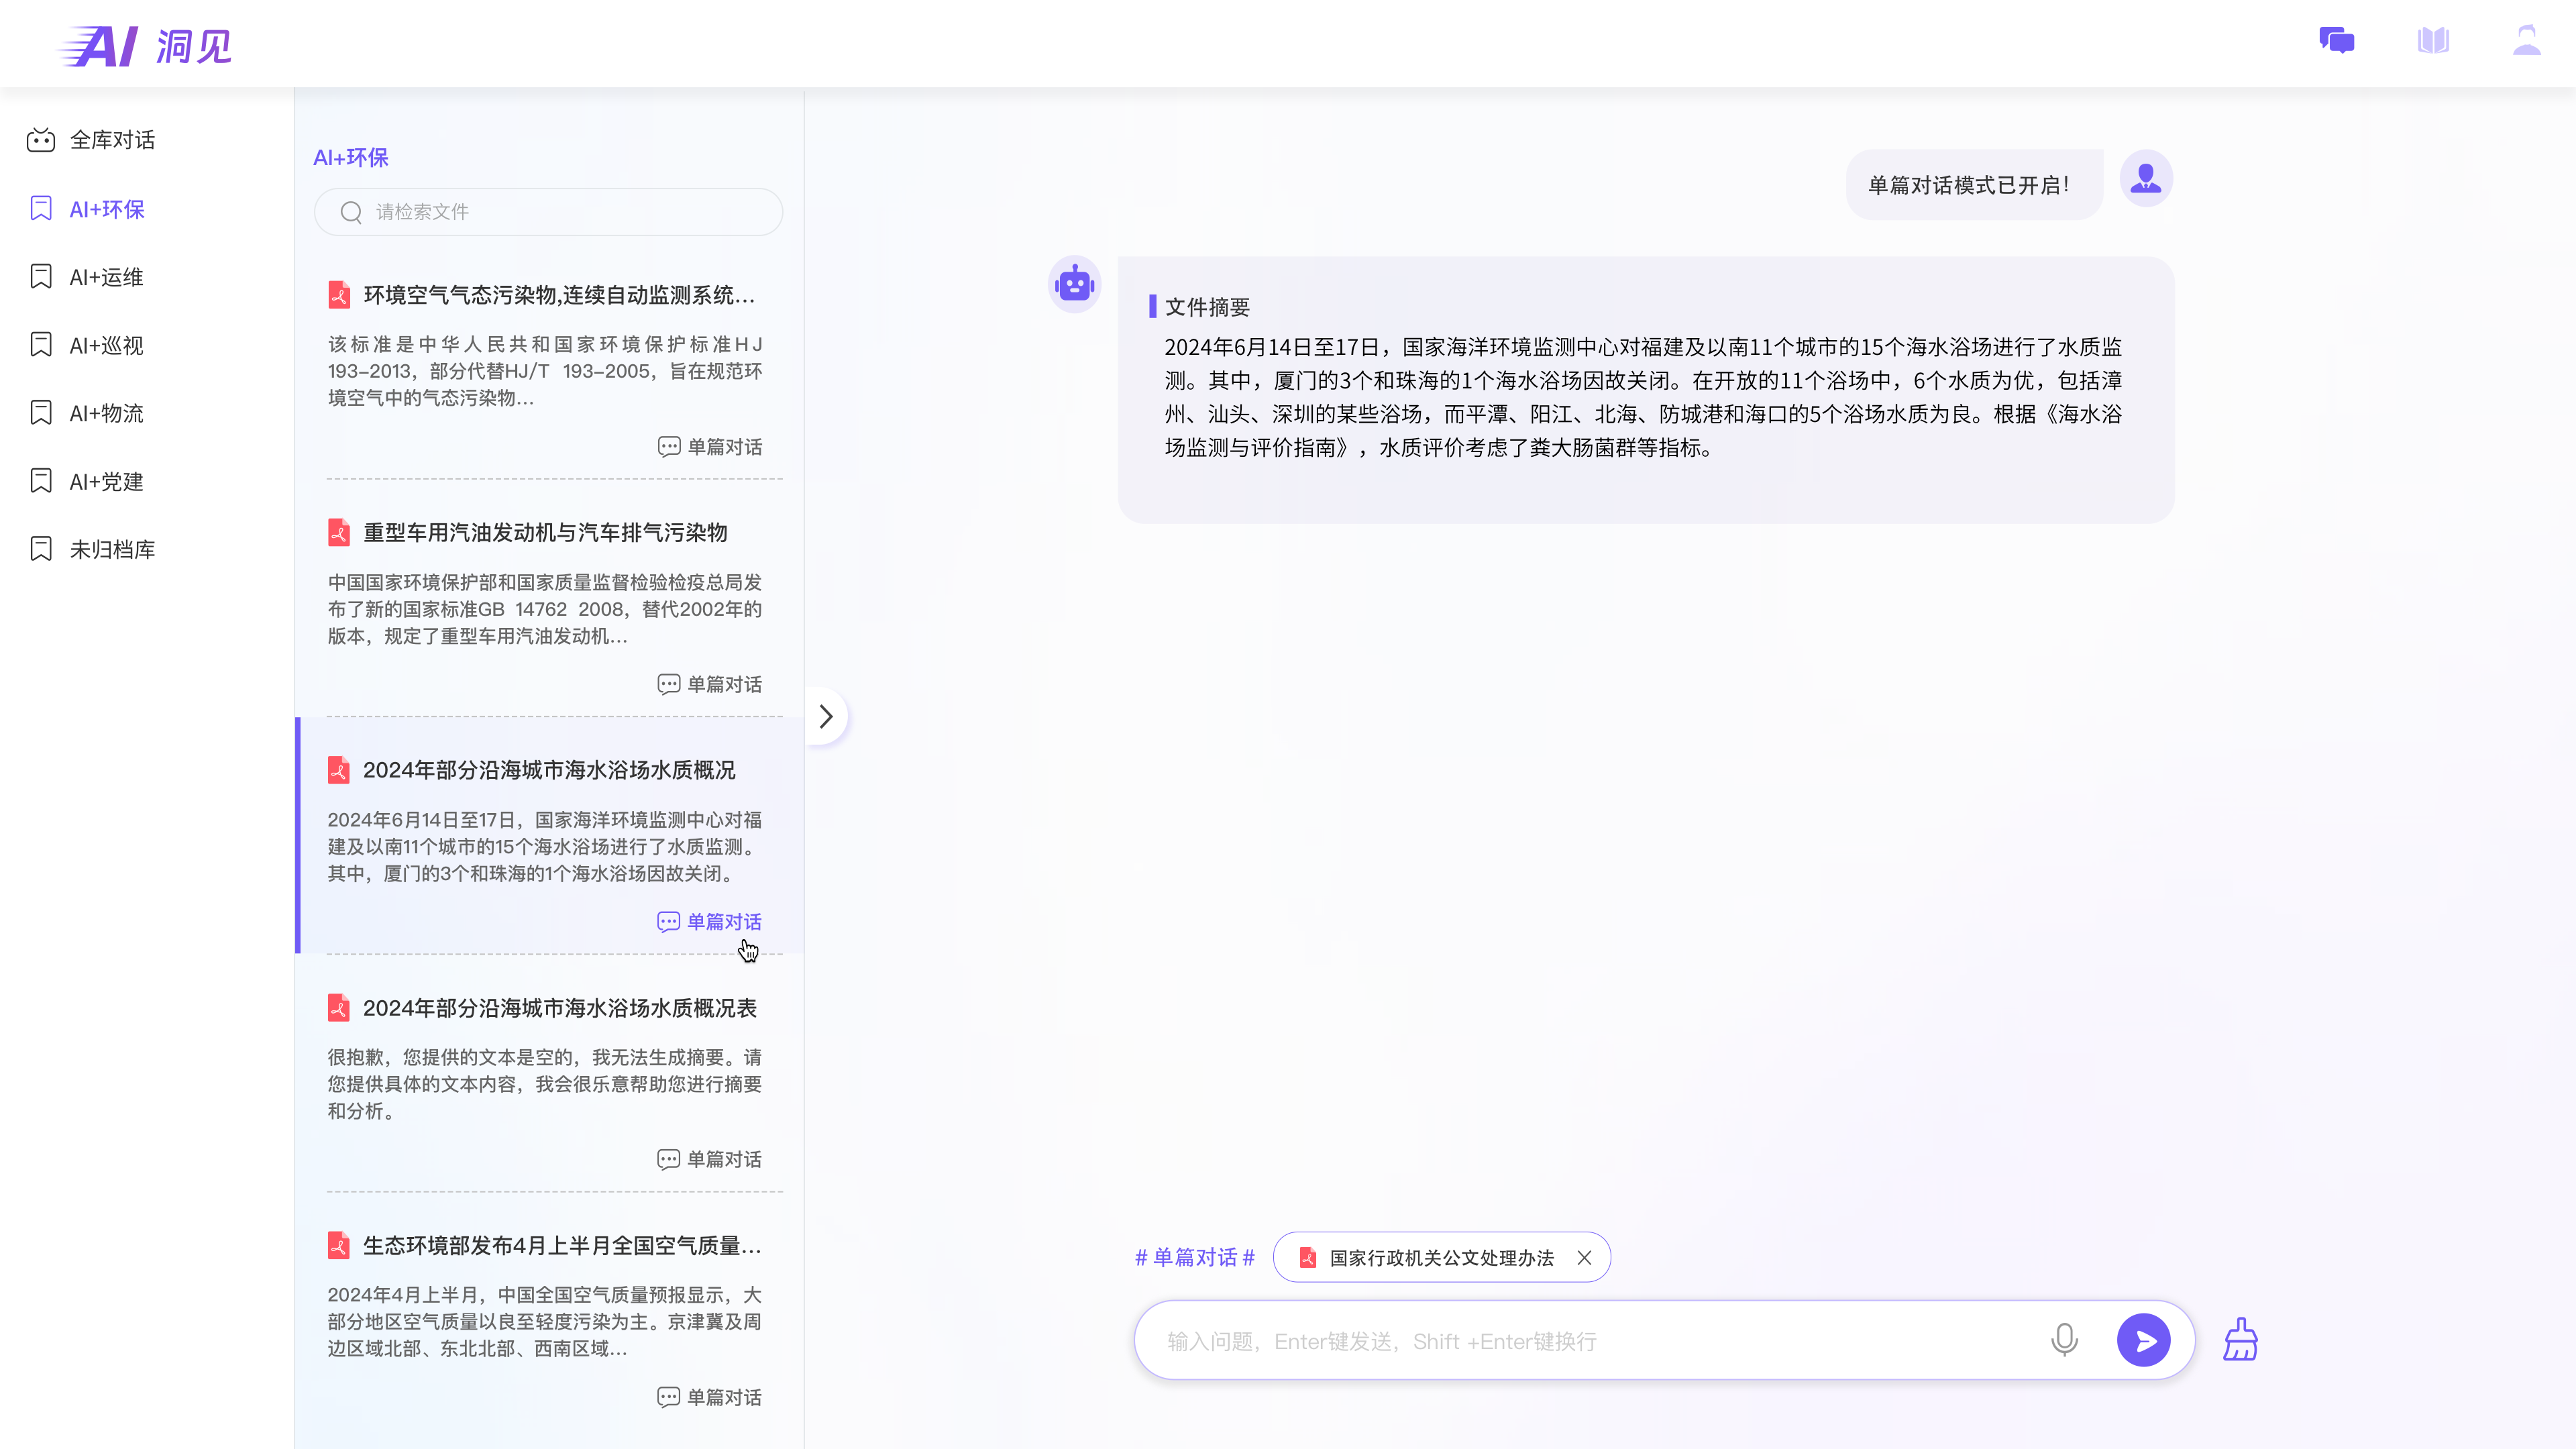Screen dimensions: 2576x1449
Task: Open AI+党建 library
Action: [106, 481]
